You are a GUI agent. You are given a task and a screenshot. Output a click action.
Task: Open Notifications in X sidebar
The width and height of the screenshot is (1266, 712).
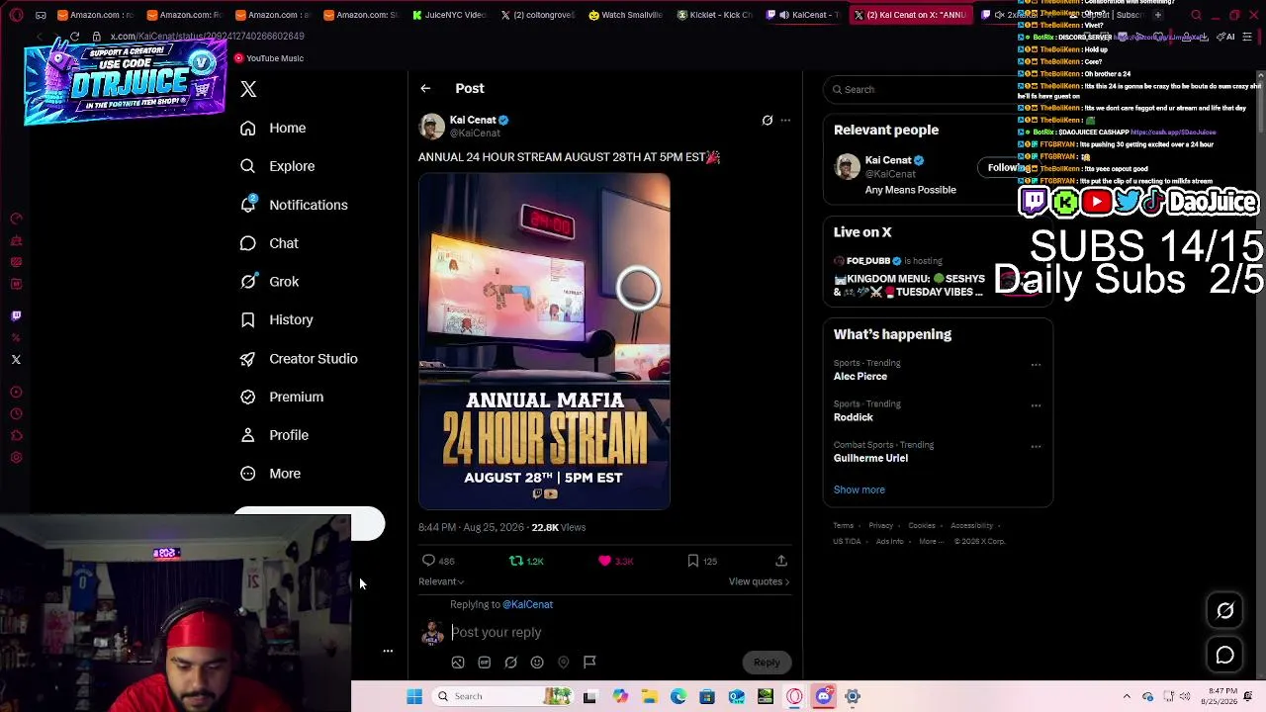(x=294, y=205)
